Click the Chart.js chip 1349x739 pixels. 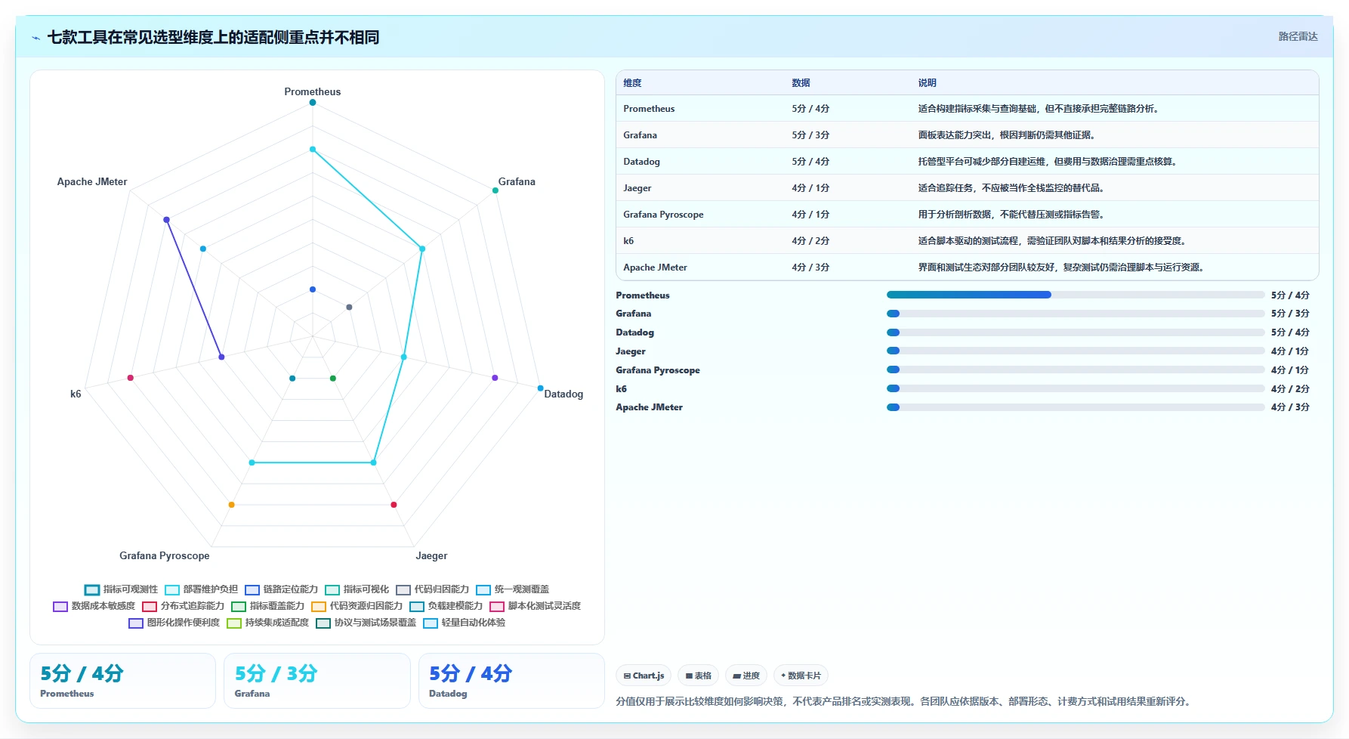coord(644,676)
